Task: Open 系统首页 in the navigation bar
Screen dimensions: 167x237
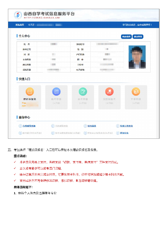Action: point(20,25)
